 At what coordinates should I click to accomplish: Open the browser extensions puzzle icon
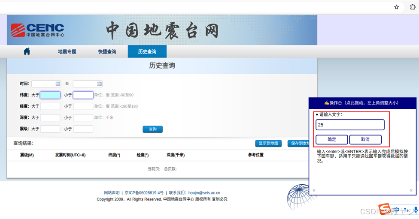pyautogui.click(x=413, y=7)
